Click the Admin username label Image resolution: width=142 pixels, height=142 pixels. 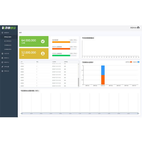point(133,28)
